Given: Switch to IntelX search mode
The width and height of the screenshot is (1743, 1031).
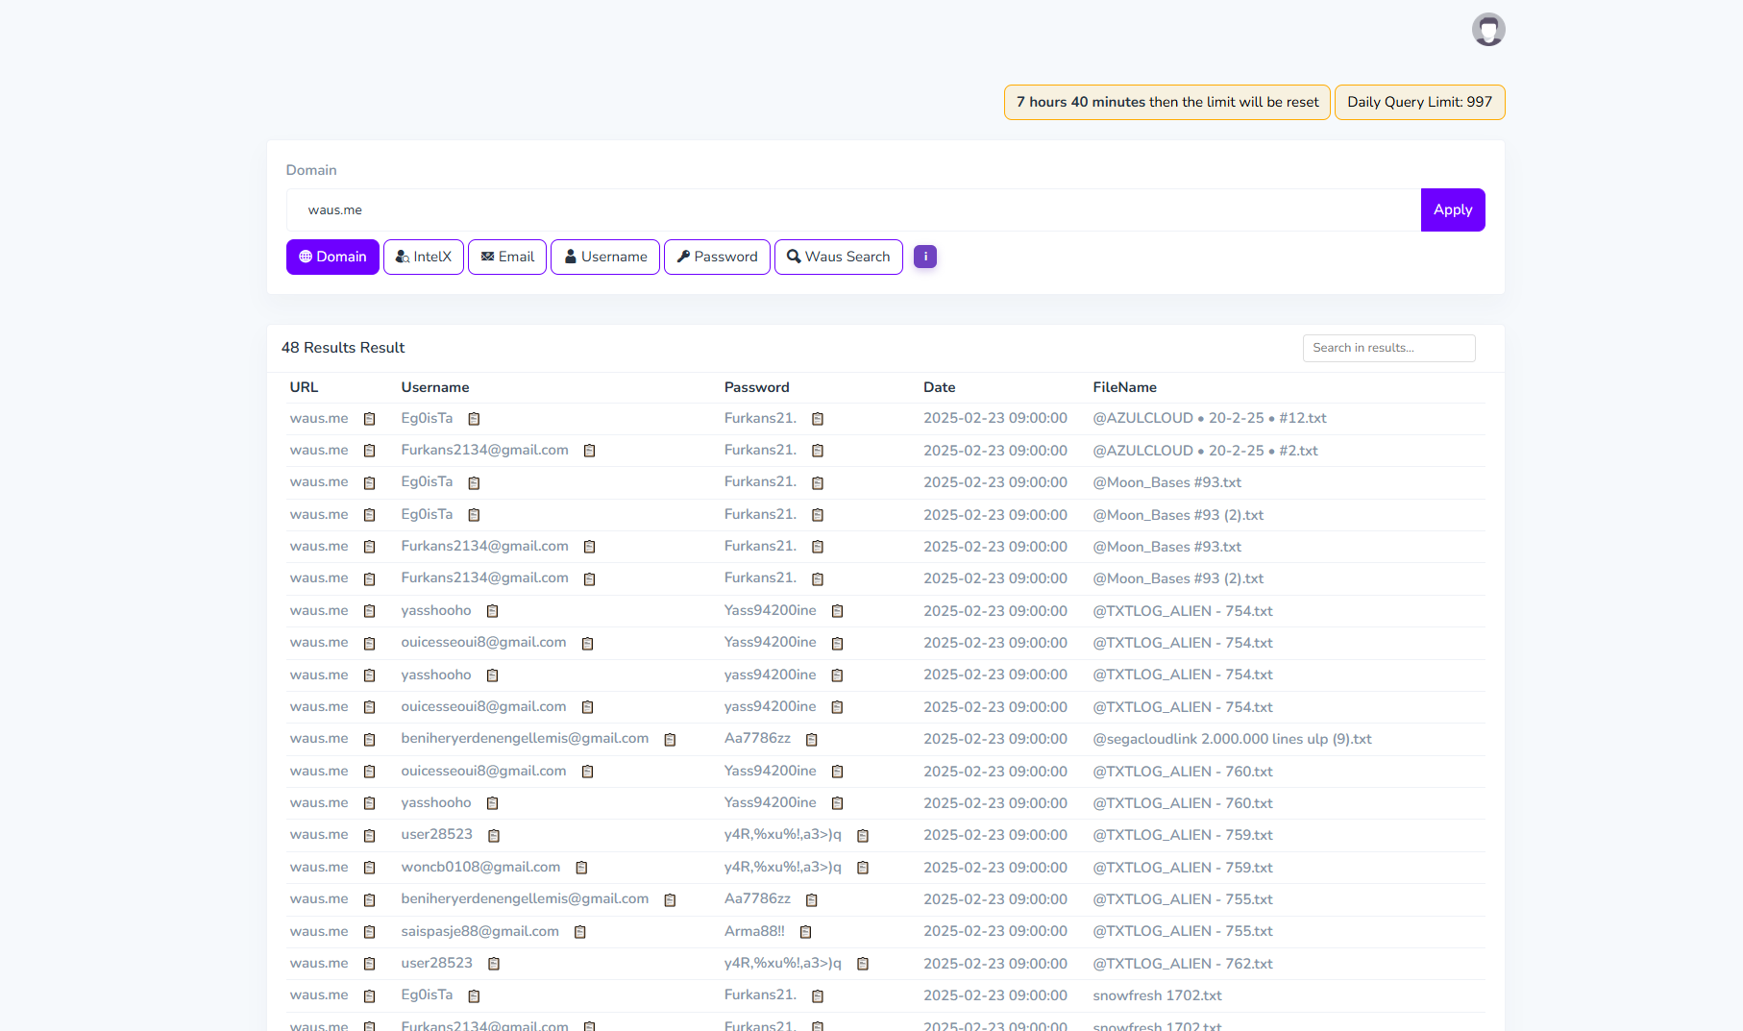Looking at the screenshot, I should click(x=424, y=257).
